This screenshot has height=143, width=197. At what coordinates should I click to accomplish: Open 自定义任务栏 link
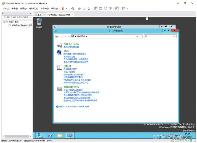[69, 72]
